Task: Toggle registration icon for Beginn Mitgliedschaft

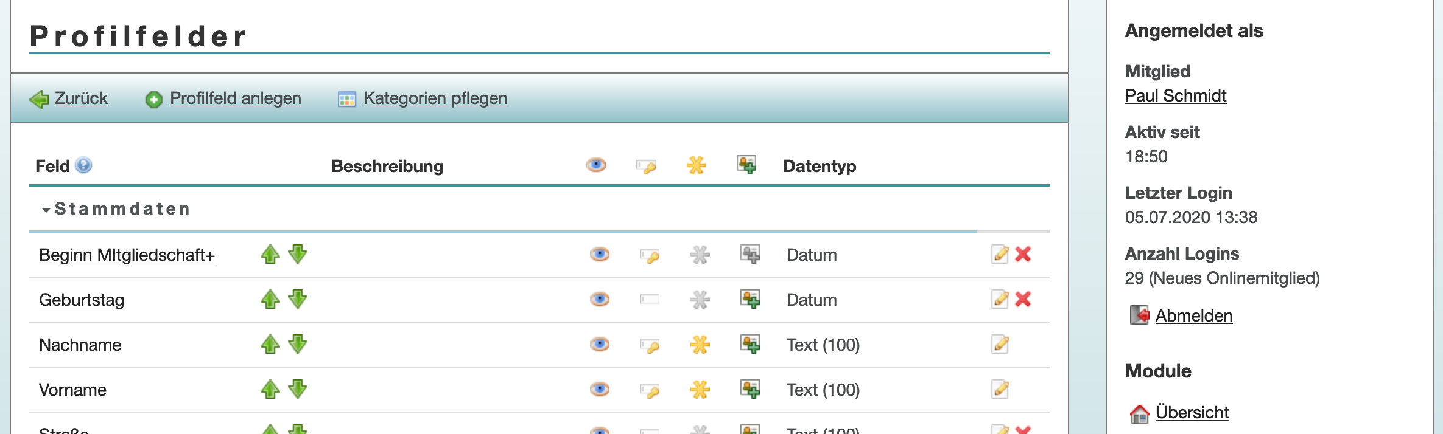Action: [x=750, y=254]
